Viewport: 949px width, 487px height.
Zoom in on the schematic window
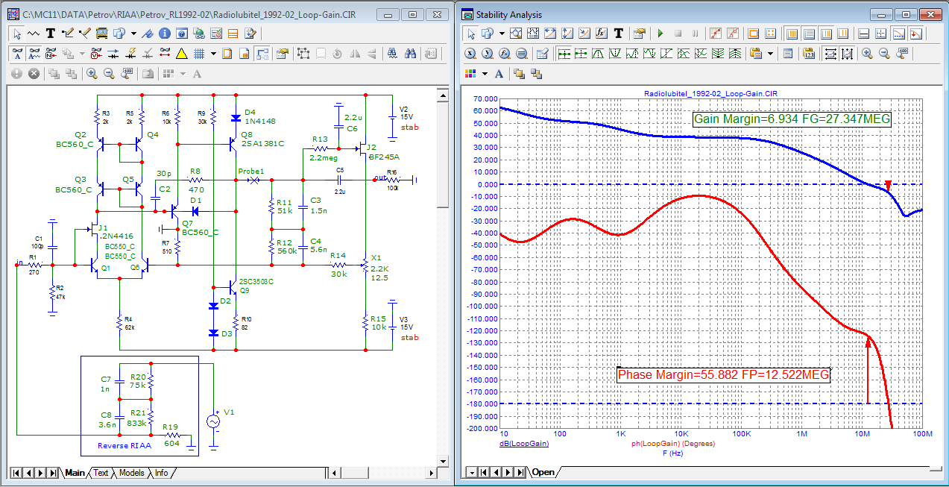(x=92, y=74)
